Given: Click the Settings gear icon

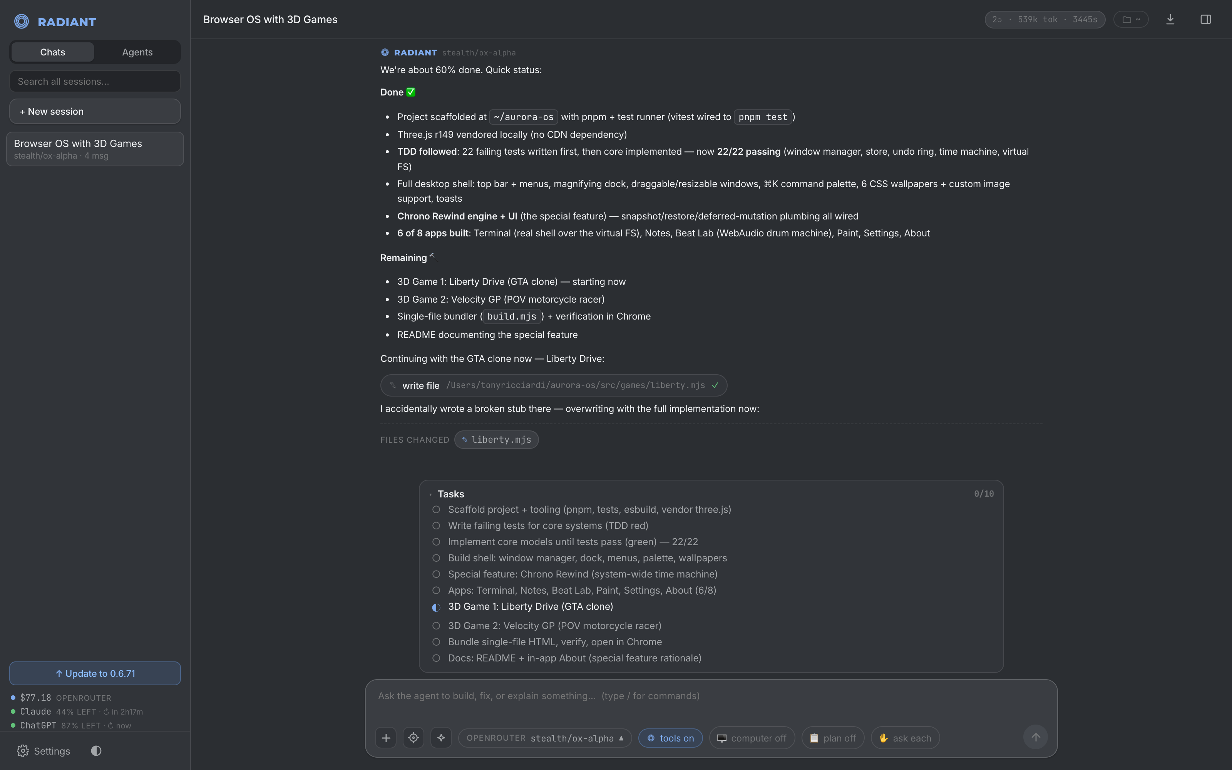Looking at the screenshot, I should (23, 751).
